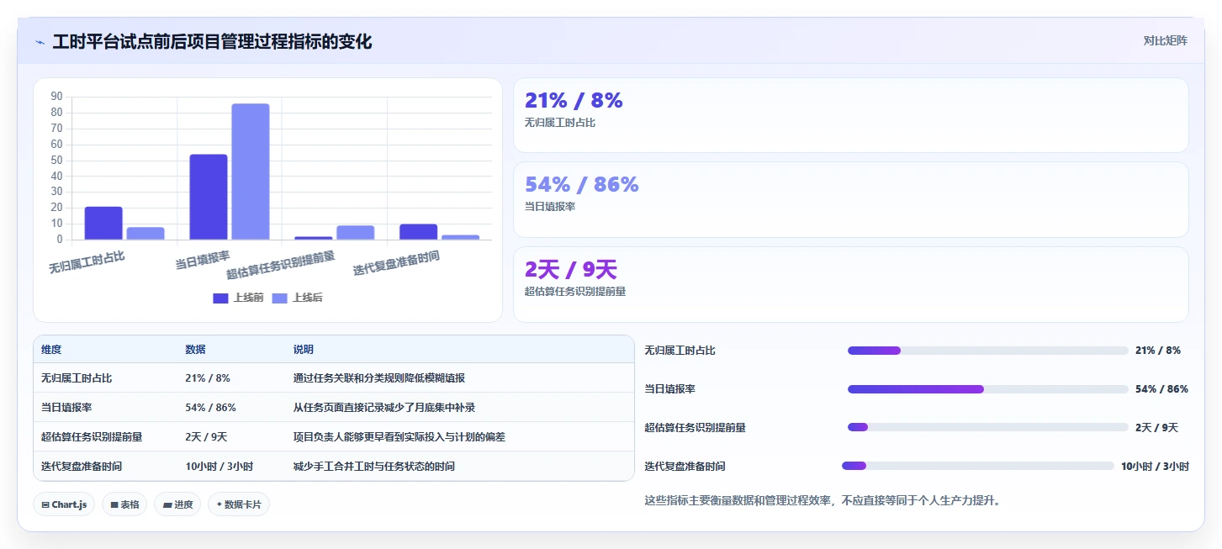
Task: Click the 对比矩阵 label in header
Action: pyautogui.click(x=1165, y=40)
